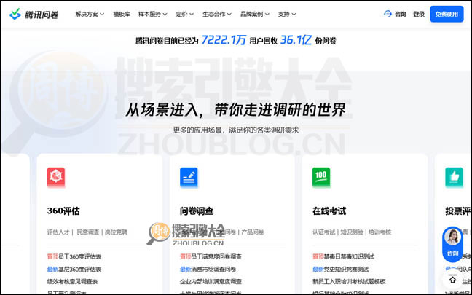Select the 培训考核 tag
The image size is (472, 295).
pyautogui.click(x=379, y=232)
